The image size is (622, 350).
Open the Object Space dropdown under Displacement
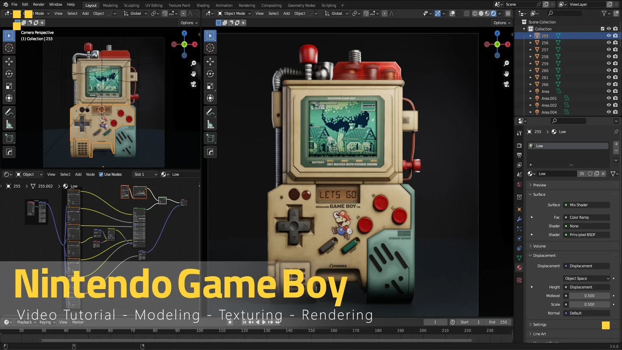[x=586, y=278]
